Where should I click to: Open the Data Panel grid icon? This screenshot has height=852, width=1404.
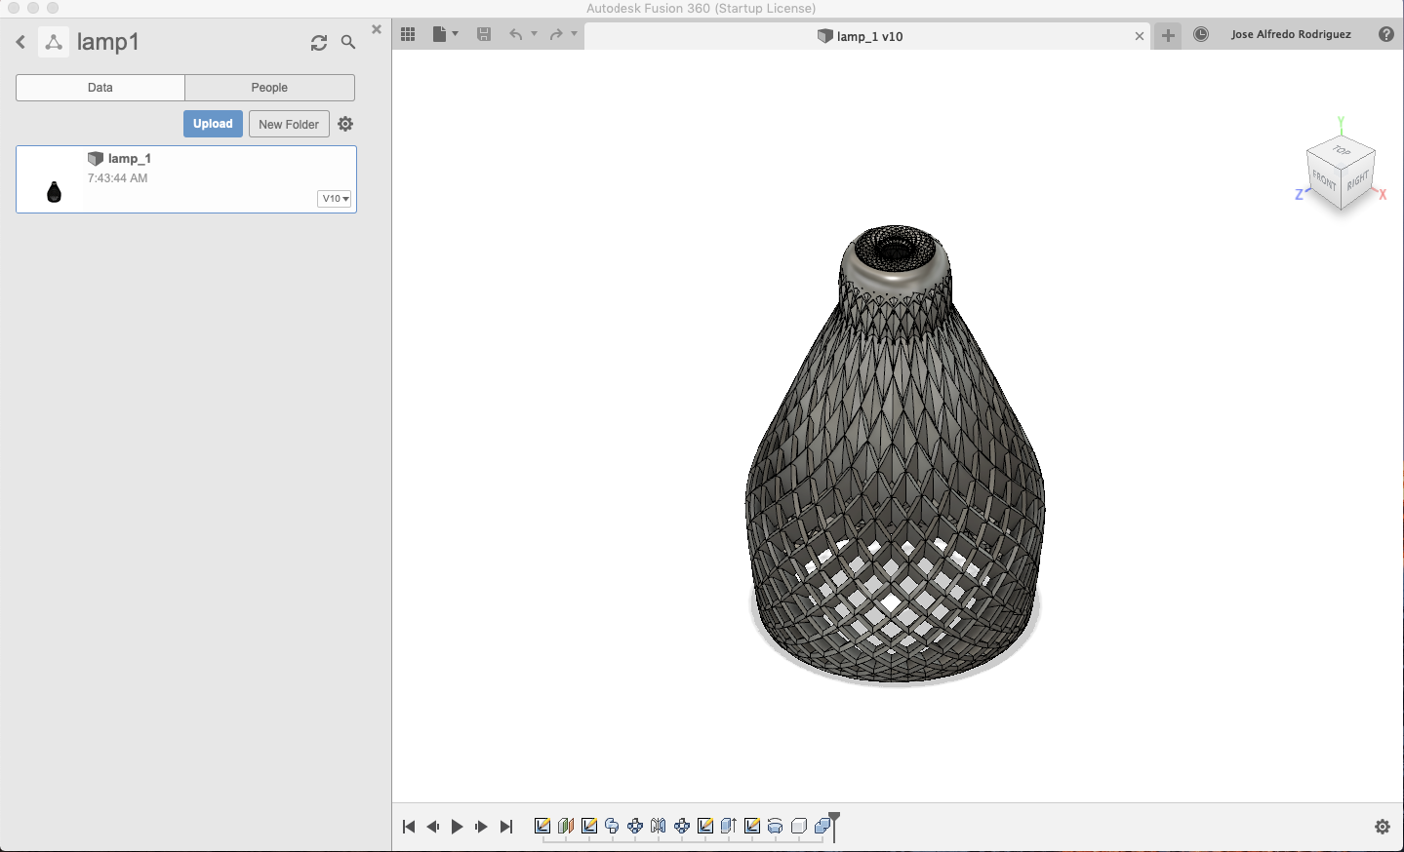click(x=408, y=33)
